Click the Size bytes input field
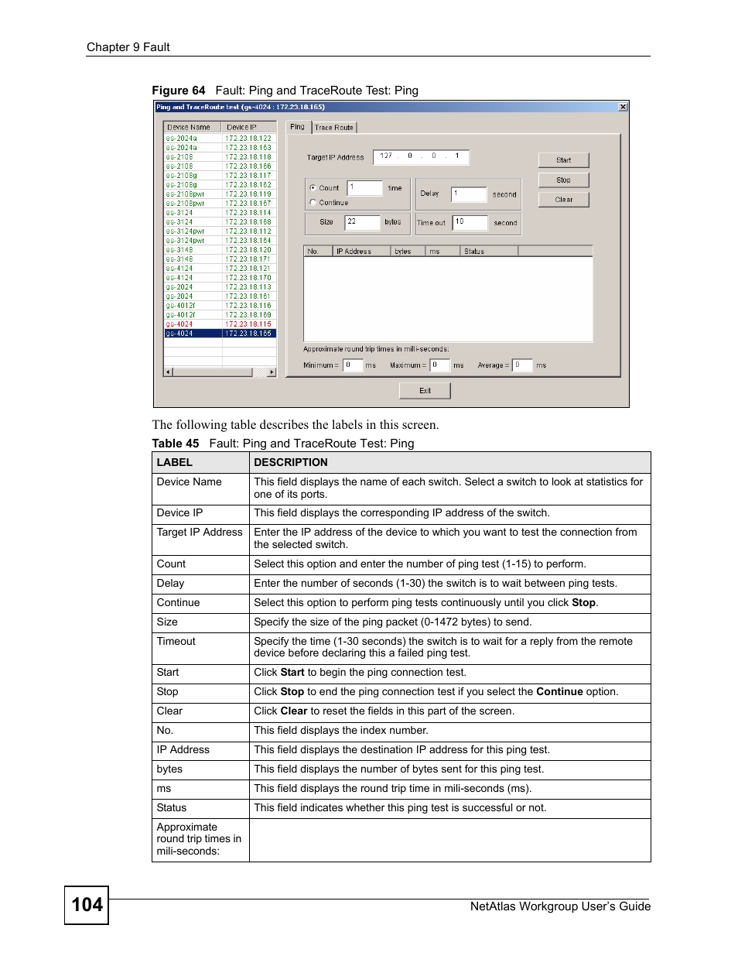 click(x=362, y=222)
